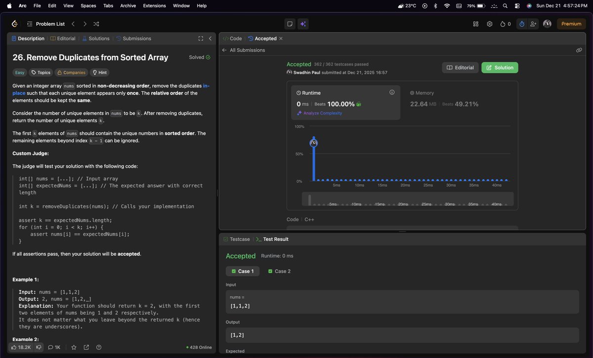Open the Apple menu
The image size is (593, 358).
(8, 5)
